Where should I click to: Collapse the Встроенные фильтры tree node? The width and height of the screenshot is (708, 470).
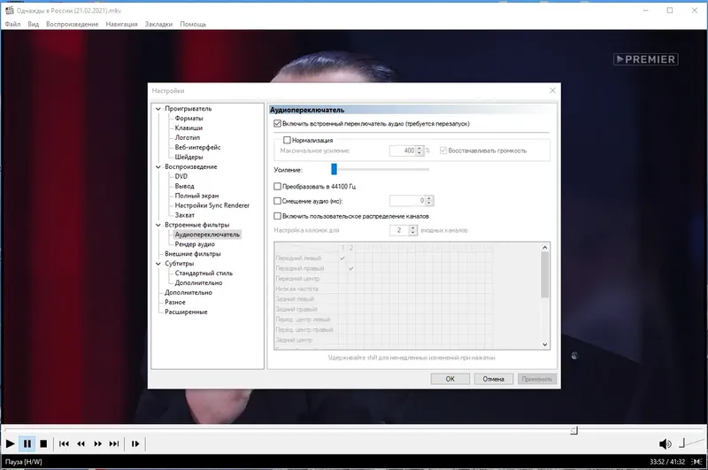(x=158, y=225)
